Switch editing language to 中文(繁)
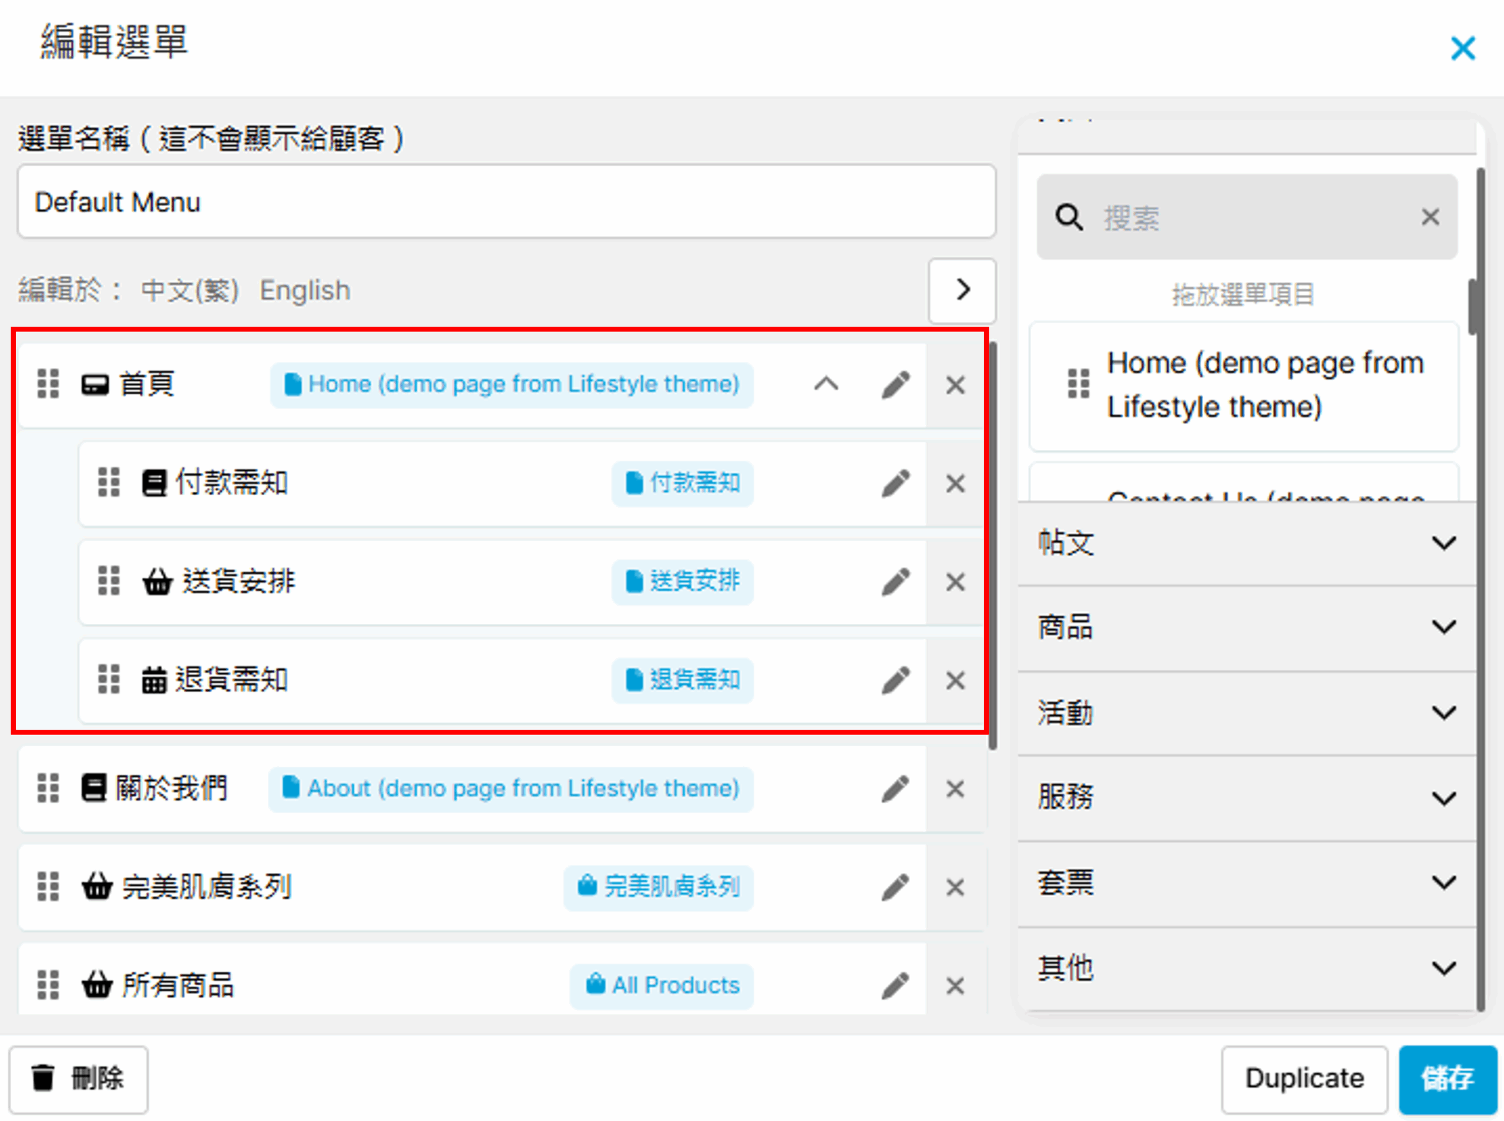1504x1121 pixels. pos(189,290)
